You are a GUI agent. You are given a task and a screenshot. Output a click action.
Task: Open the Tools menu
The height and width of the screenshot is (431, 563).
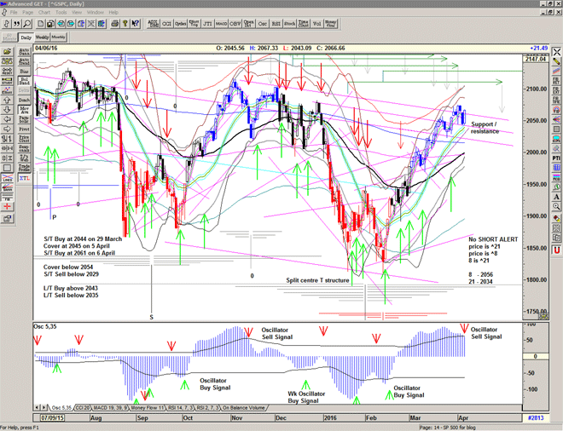pos(62,13)
